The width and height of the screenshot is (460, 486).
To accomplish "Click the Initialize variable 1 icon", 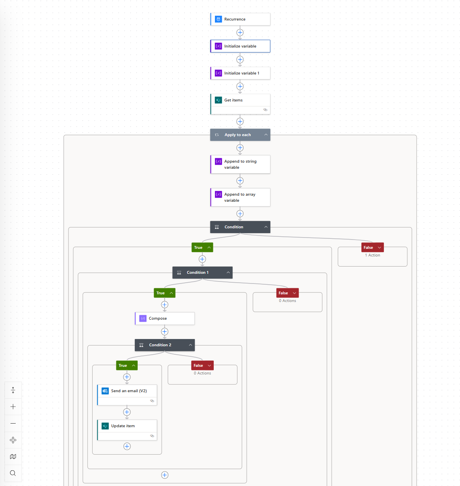I will [x=218, y=73].
